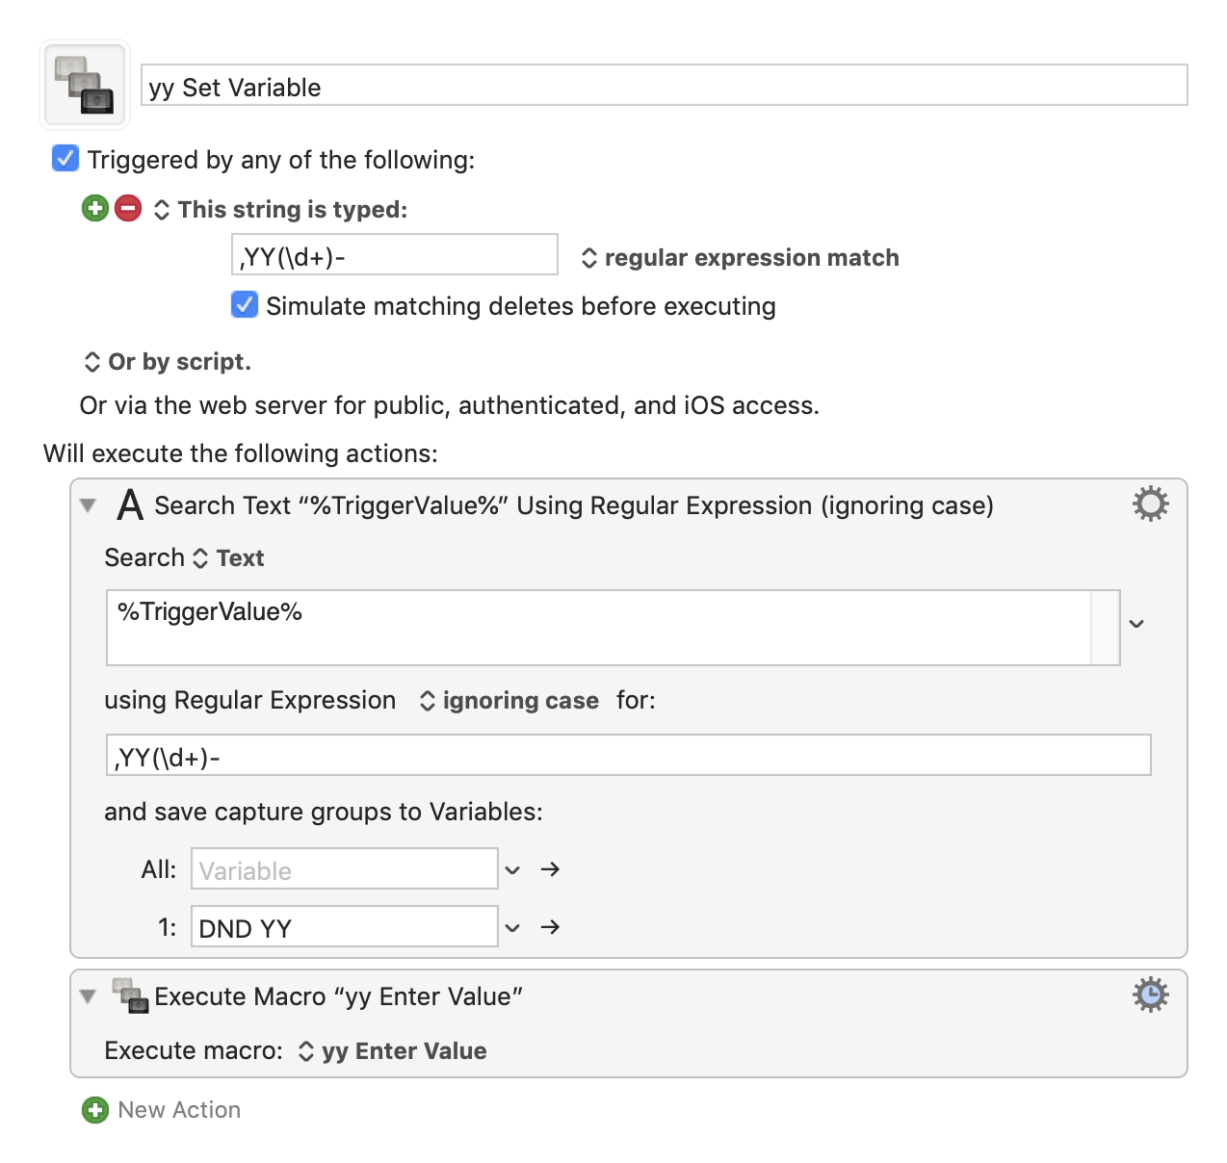
Task: Collapse the Search Text action with its triangle
Action: (89, 505)
